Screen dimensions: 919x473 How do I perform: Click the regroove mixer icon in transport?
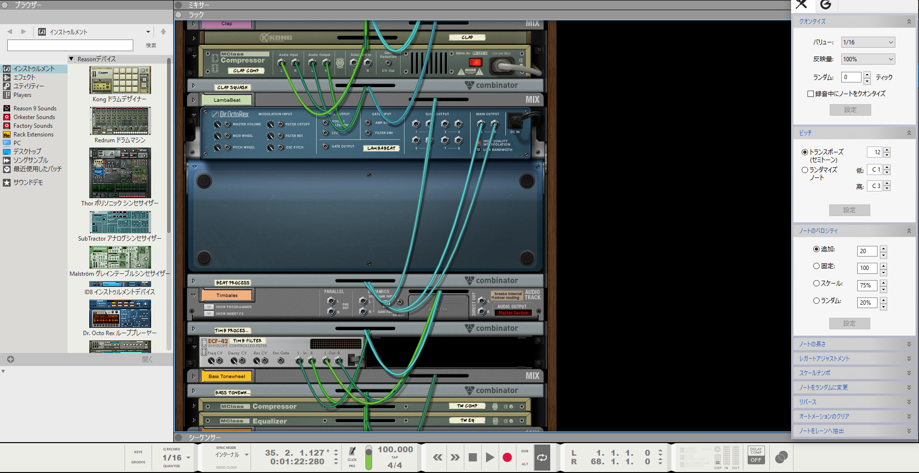click(x=781, y=457)
